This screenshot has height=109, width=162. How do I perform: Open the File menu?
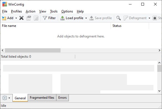point(5,11)
